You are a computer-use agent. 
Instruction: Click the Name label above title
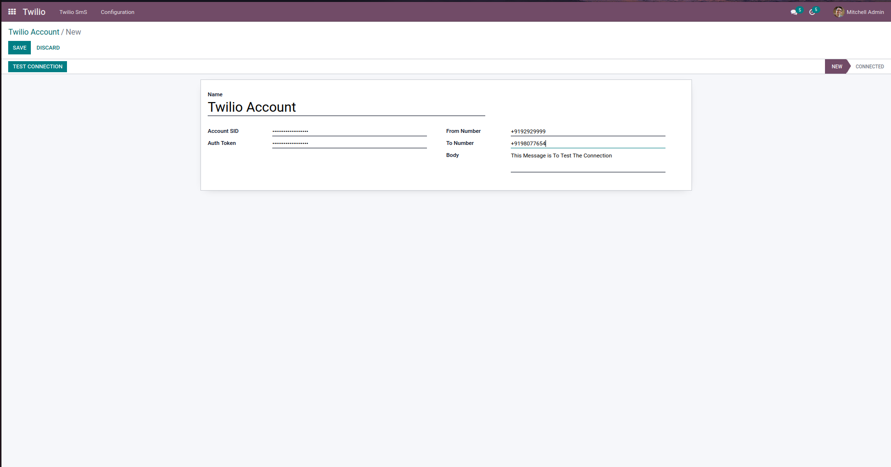215,94
